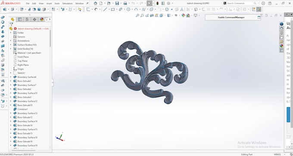The image size is (293, 156).
Task: Open the Edit Appearance color ball icon
Action: (x=183, y=15)
